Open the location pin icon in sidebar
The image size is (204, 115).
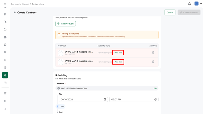coord(5,68)
